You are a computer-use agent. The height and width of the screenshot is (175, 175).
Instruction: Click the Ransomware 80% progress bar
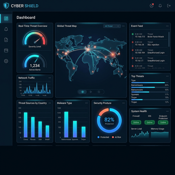point(150,83)
